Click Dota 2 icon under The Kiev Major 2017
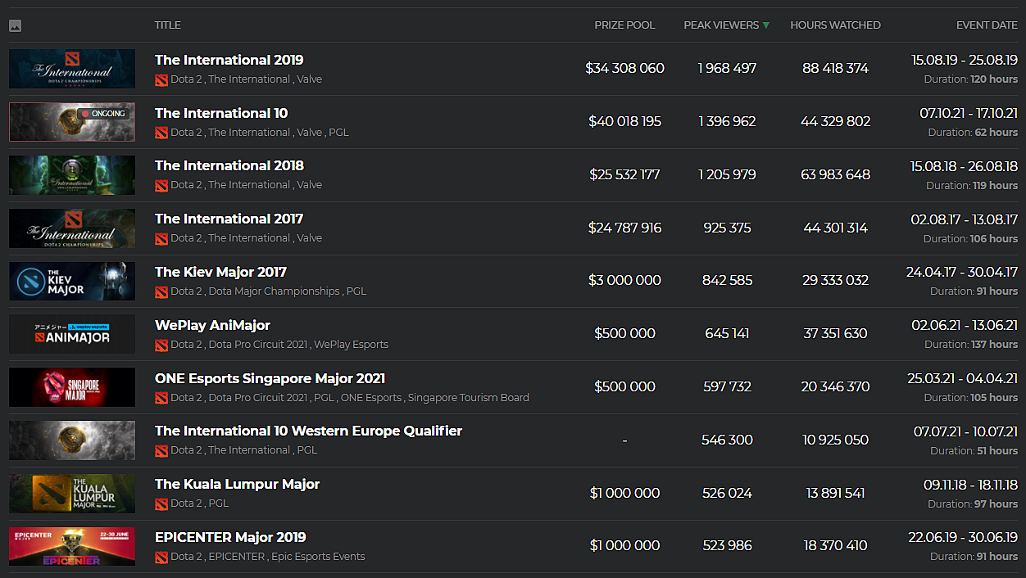 [x=161, y=291]
